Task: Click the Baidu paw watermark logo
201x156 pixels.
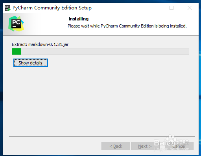Action: (x=170, y=139)
